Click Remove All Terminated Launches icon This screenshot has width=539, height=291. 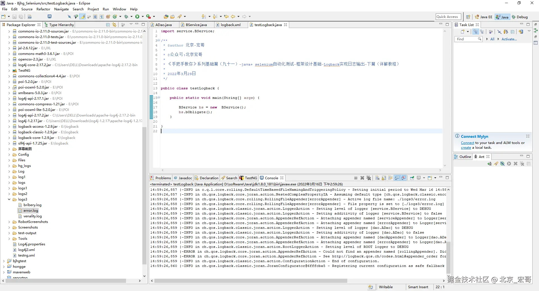click(369, 178)
